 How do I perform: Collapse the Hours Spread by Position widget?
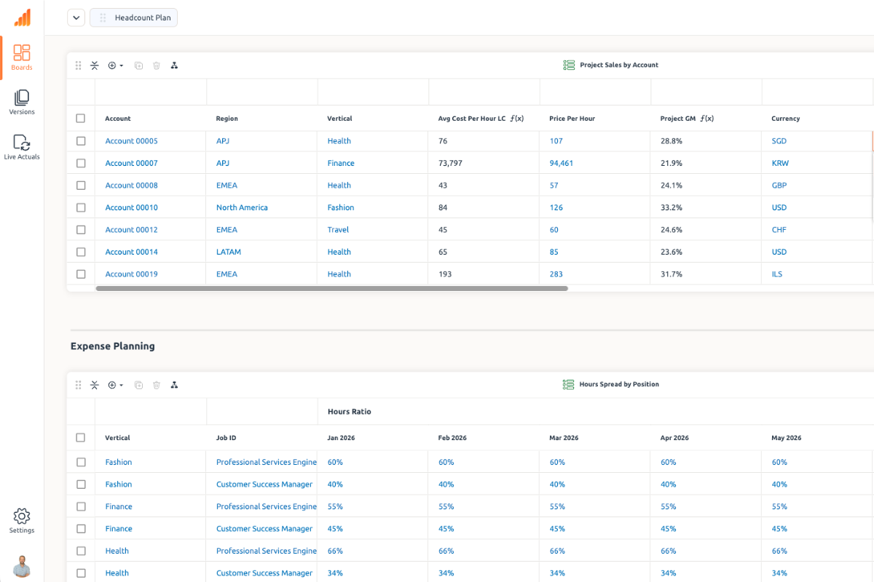pyautogui.click(x=95, y=385)
